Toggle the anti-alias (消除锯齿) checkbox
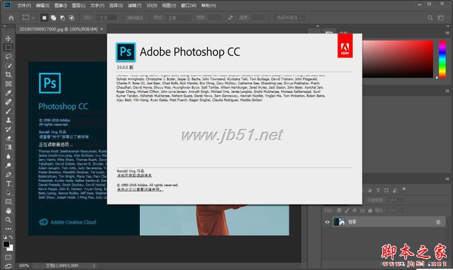This screenshot has height=270, width=453. pos(123,18)
